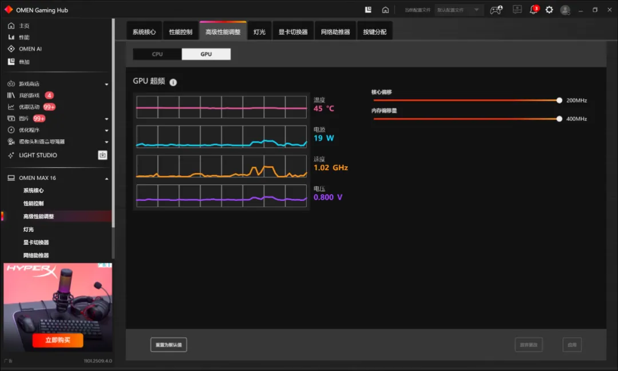Click 重置为默认值 reset button
618x371 pixels.
[169, 345]
